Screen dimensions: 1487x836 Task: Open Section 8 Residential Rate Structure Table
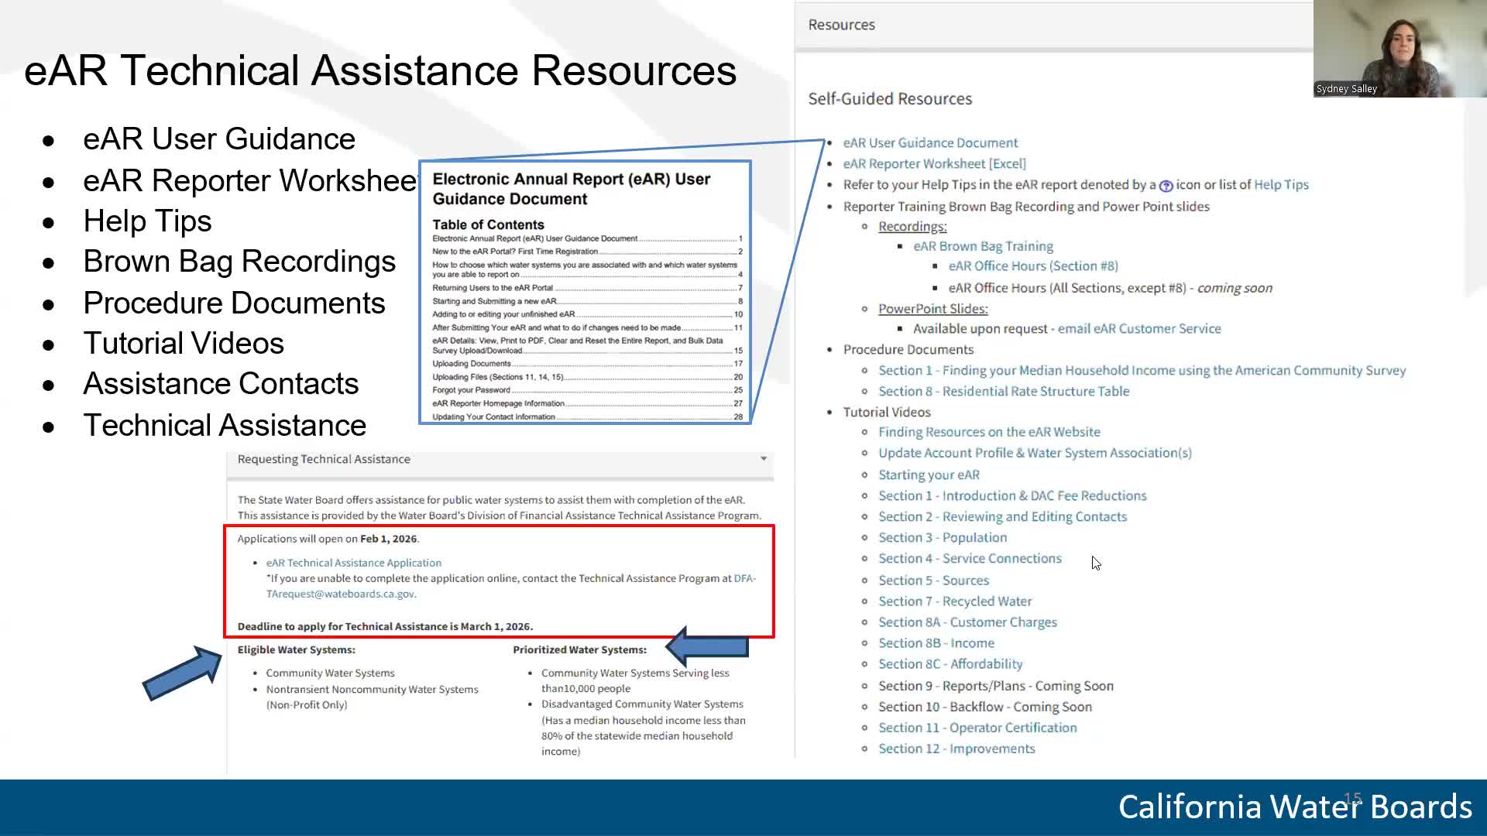click(1004, 391)
